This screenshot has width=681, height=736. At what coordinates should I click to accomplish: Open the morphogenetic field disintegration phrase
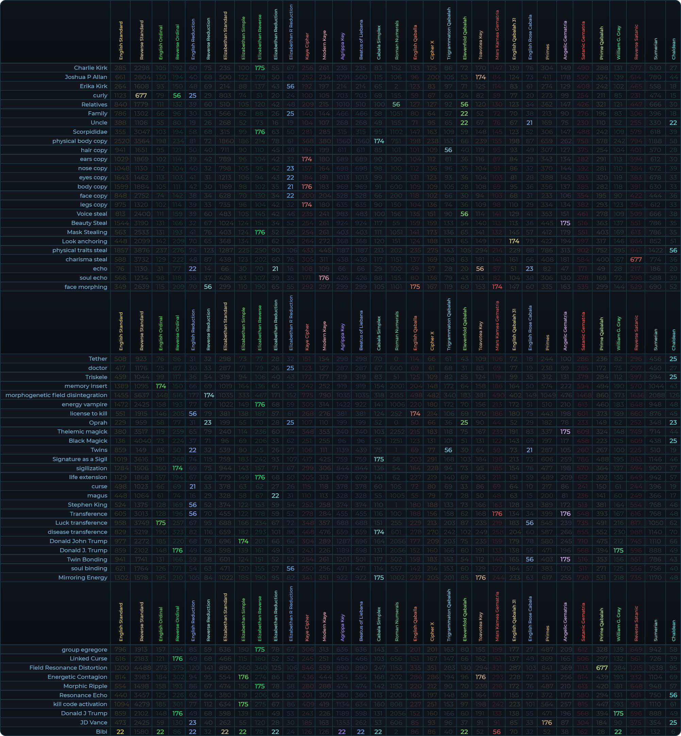pos(56,395)
